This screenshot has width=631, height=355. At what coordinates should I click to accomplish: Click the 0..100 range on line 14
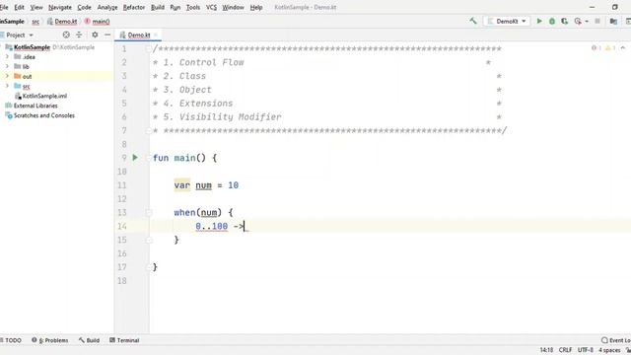click(212, 226)
